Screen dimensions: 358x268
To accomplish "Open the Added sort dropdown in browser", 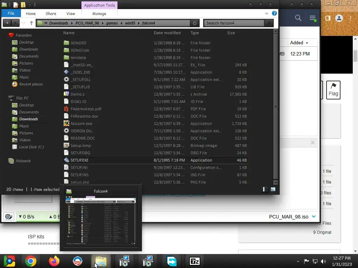I will coord(299,43).
